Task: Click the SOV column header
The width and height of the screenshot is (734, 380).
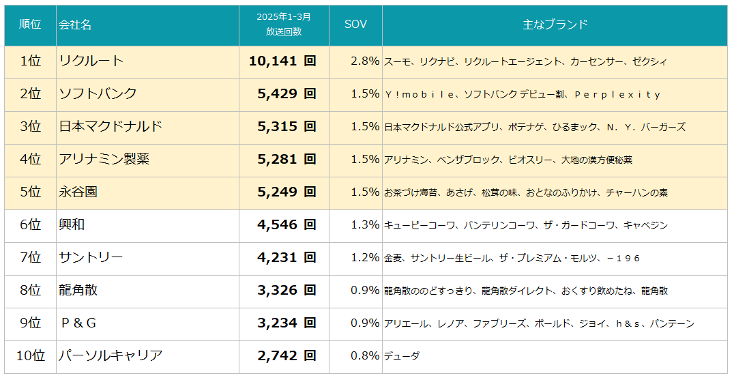Action: point(356,25)
